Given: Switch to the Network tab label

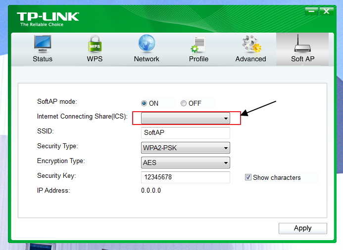Looking at the screenshot, I should [147, 59].
